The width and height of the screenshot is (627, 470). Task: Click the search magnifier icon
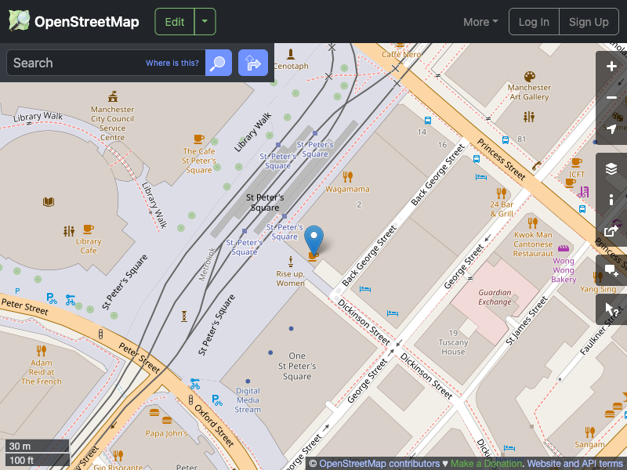pos(218,63)
